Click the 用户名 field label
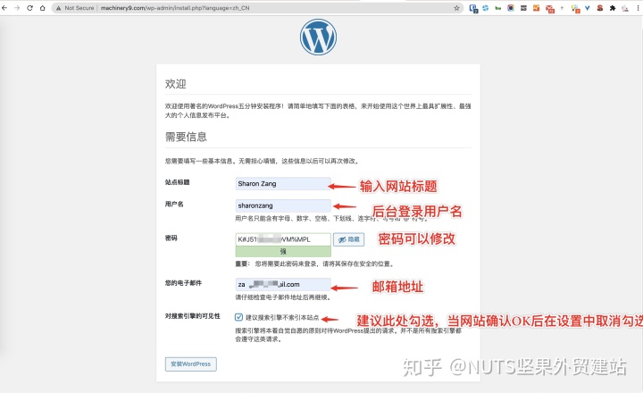The width and height of the screenshot is (643, 393). coord(174,204)
